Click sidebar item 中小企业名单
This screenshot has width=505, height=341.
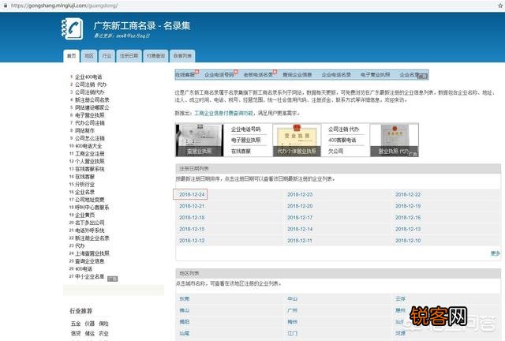point(89,276)
